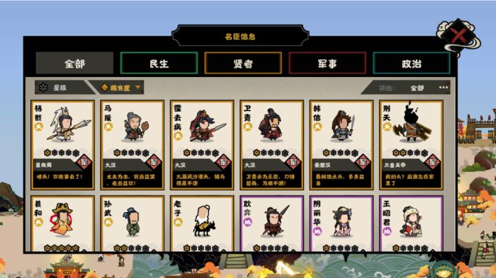Viewport: 496px width, 278px height.
Task: Switch to the 政治 tab
Action: tap(411, 63)
